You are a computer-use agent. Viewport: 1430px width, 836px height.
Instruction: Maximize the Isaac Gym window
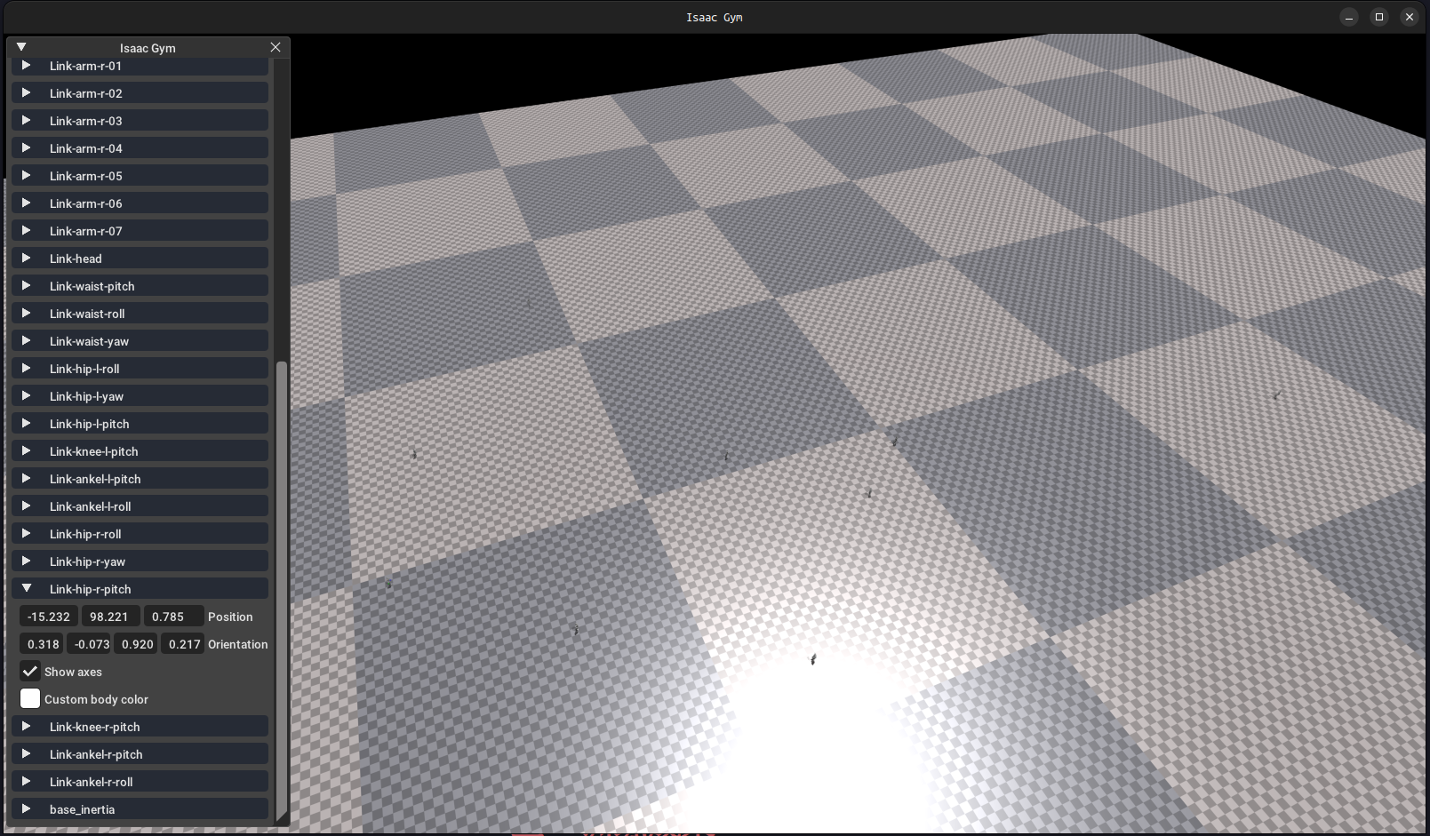point(1379,17)
